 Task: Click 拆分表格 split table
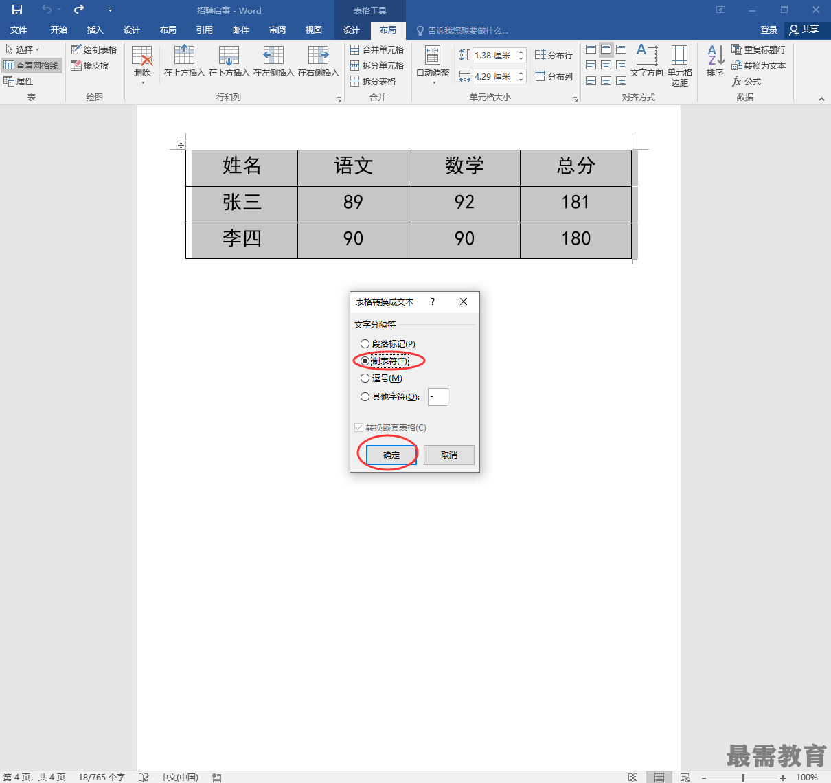373,81
